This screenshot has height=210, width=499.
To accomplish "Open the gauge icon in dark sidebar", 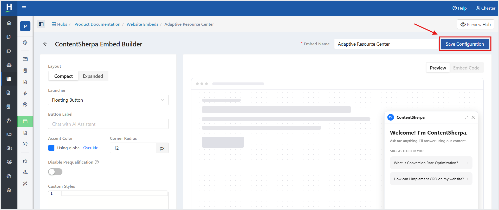I will pyautogui.click(x=9, y=176).
